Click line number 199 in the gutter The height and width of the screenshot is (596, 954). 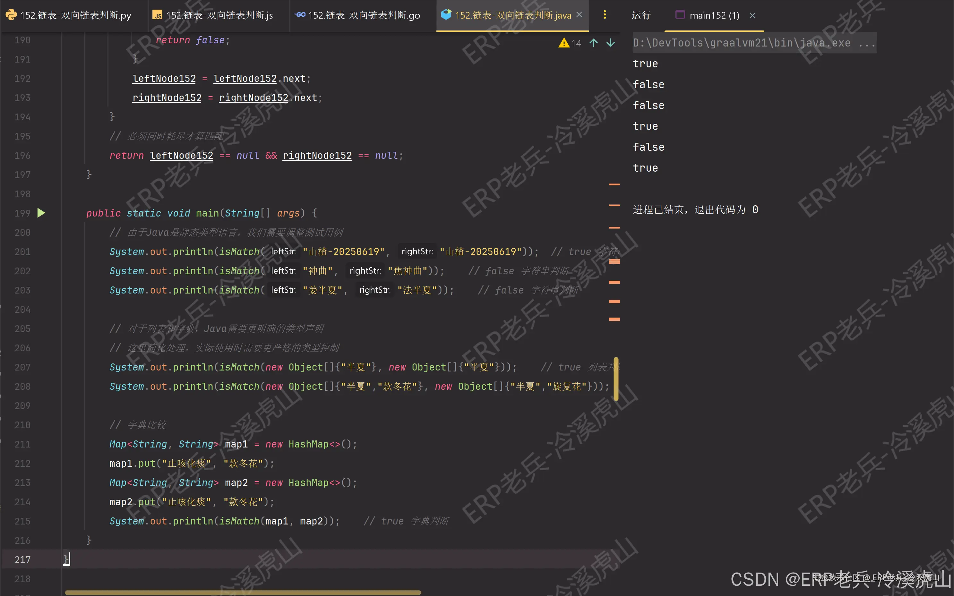click(x=22, y=213)
